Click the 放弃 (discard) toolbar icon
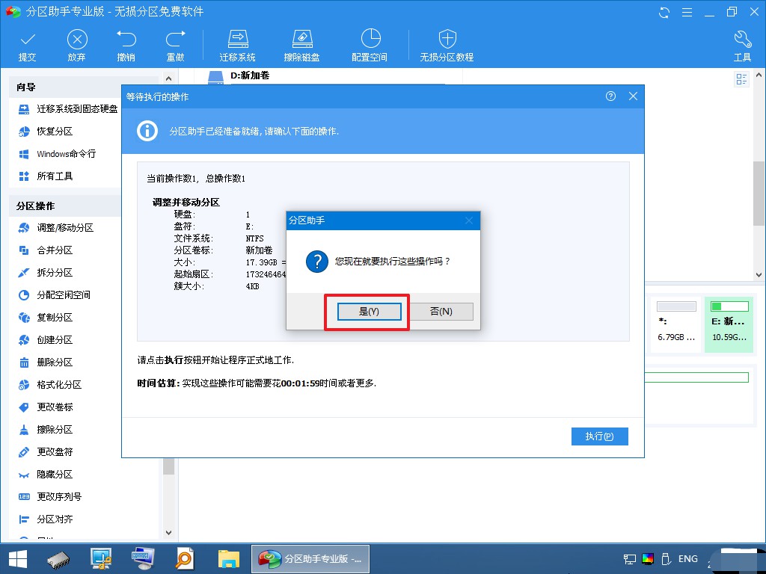This screenshot has height=574, width=766. (x=77, y=46)
